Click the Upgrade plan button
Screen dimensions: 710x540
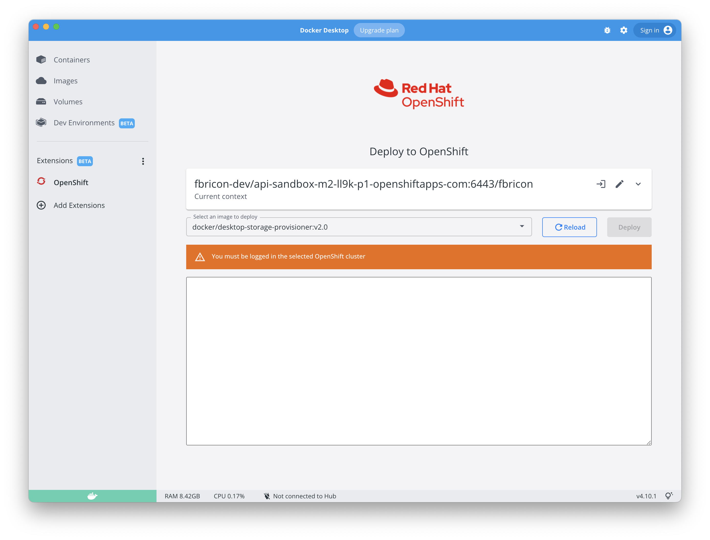379,30
